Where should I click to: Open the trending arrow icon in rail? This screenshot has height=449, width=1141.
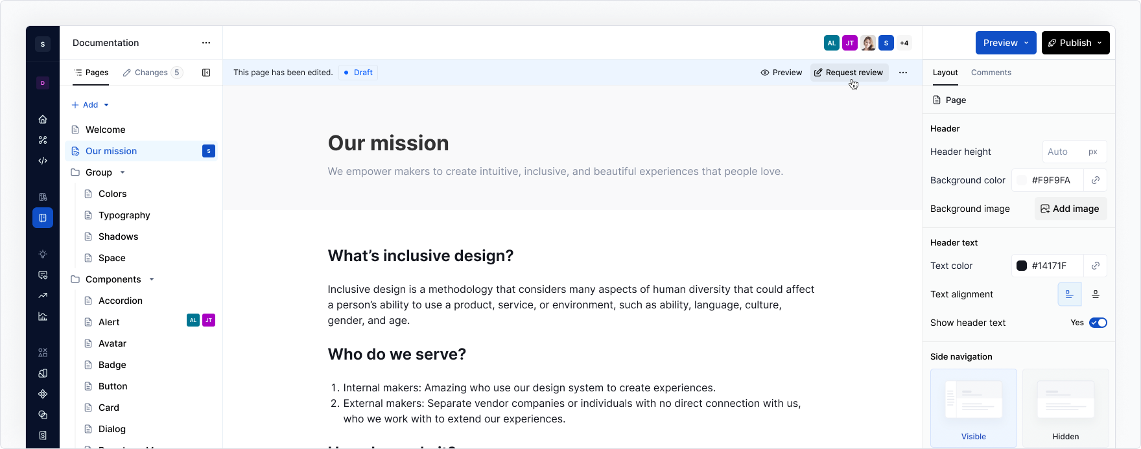pyautogui.click(x=43, y=295)
